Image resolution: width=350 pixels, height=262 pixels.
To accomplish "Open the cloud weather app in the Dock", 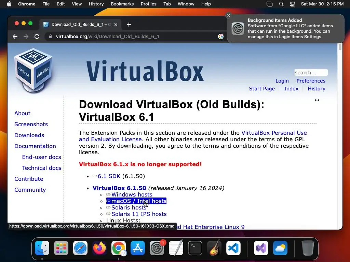I will point(280,248).
